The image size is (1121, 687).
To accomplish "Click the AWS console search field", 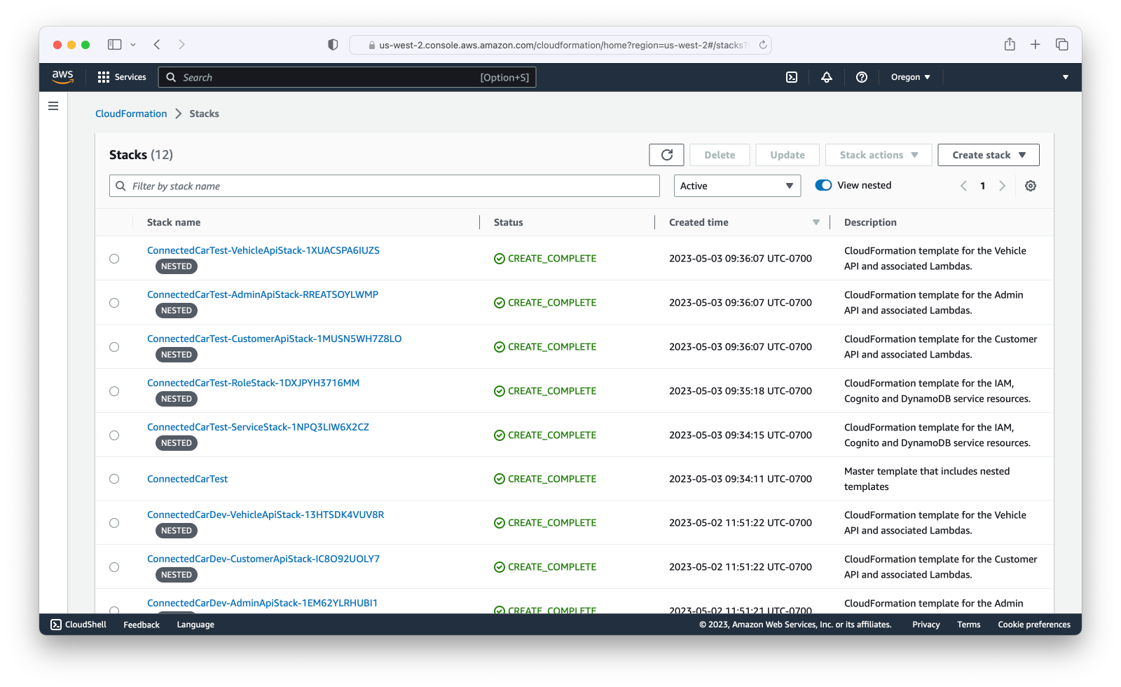I will (348, 77).
